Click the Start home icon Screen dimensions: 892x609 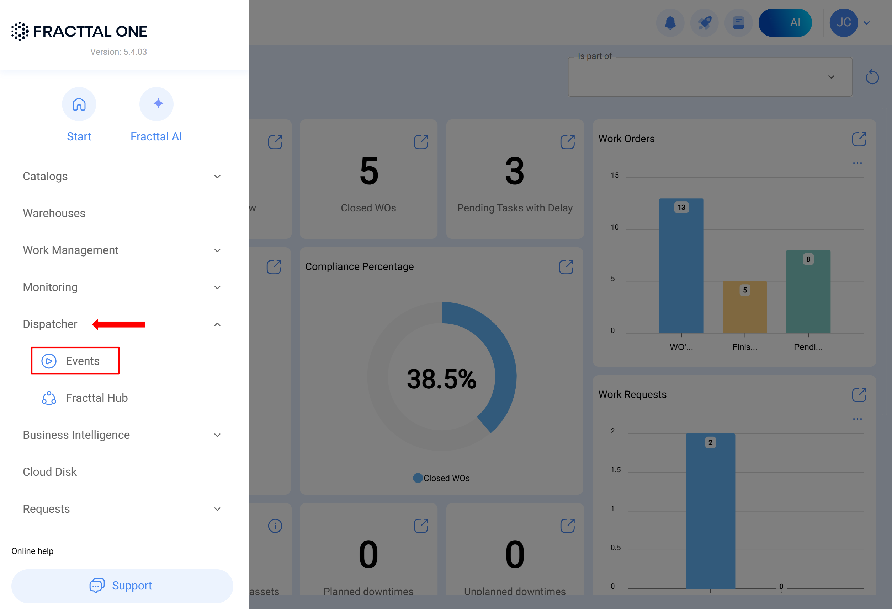(79, 104)
